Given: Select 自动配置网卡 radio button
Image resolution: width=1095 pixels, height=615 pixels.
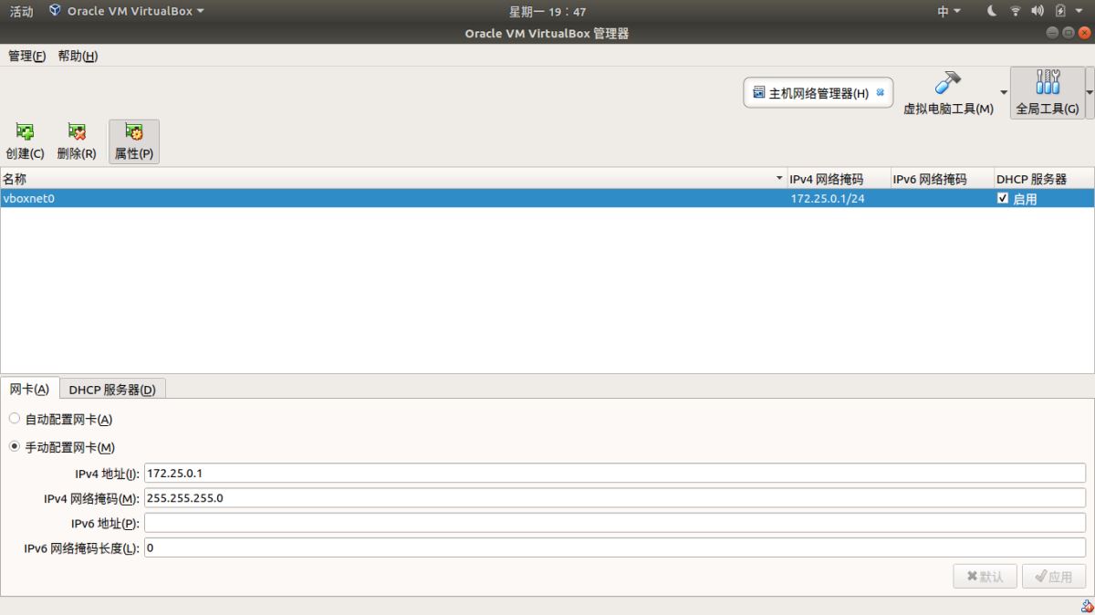Looking at the screenshot, I should 14,419.
